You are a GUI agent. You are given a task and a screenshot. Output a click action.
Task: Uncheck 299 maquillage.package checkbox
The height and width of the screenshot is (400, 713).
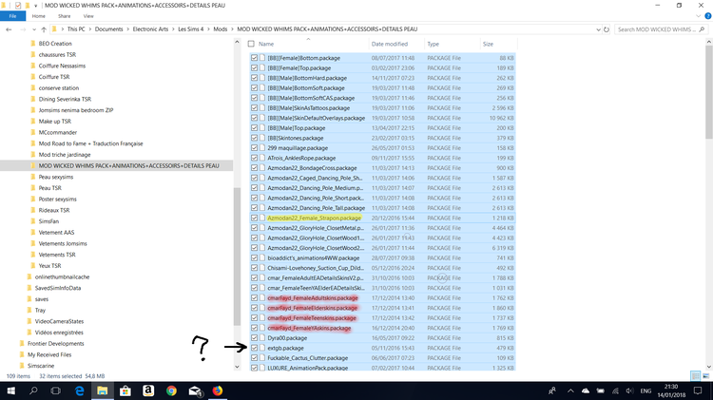(254, 147)
